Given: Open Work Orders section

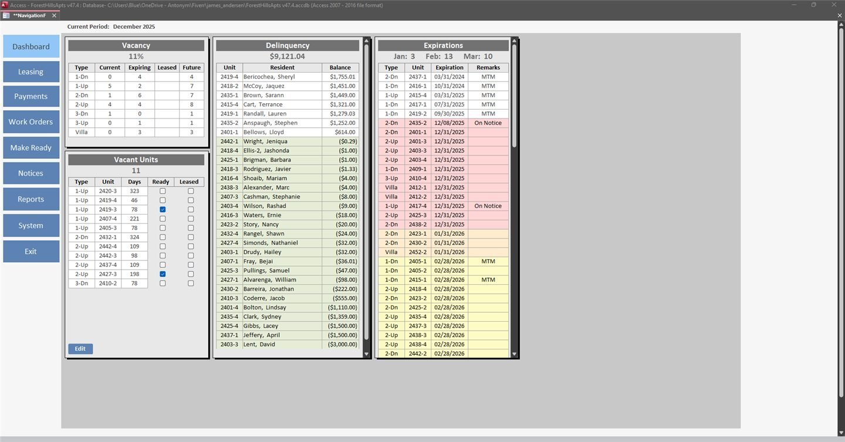Looking at the screenshot, I should 31,122.
